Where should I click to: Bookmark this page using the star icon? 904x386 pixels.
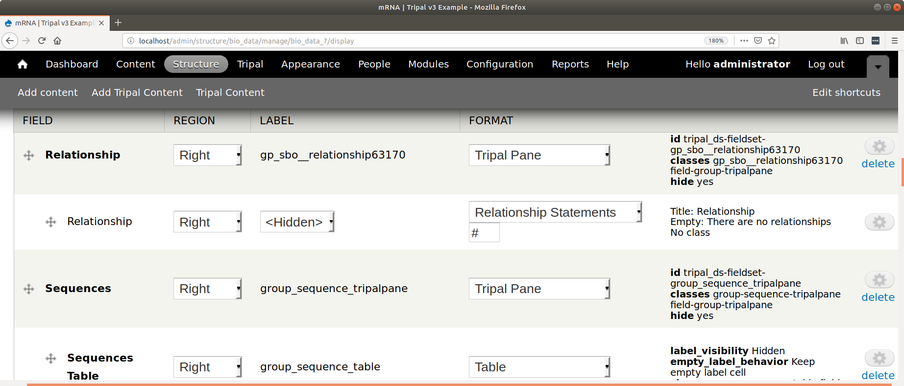tap(772, 41)
